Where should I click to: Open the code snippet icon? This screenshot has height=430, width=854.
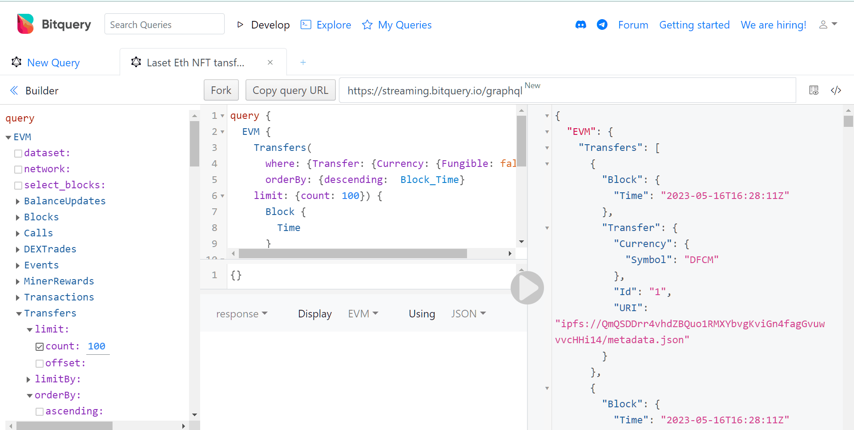pyautogui.click(x=836, y=90)
